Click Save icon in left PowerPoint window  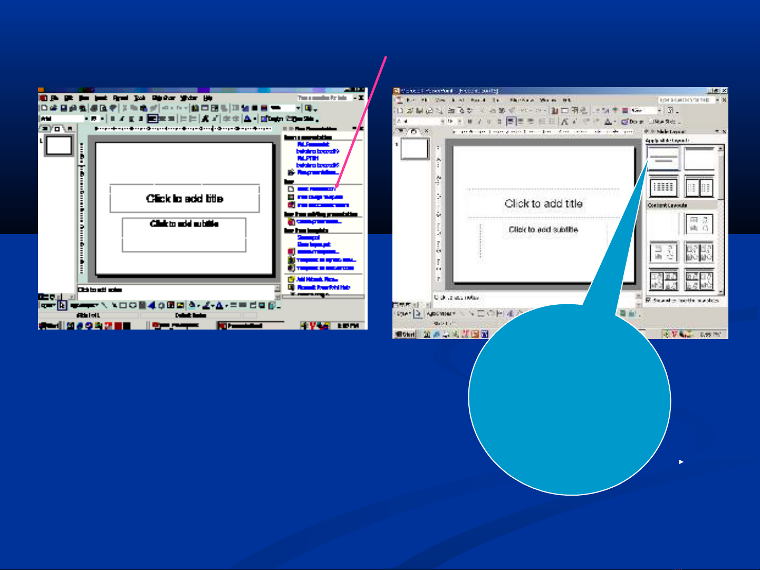pyautogui.click(x=63, y=108)
